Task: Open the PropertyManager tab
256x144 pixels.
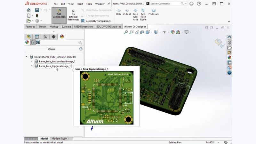Action: (x=37, y=37)
